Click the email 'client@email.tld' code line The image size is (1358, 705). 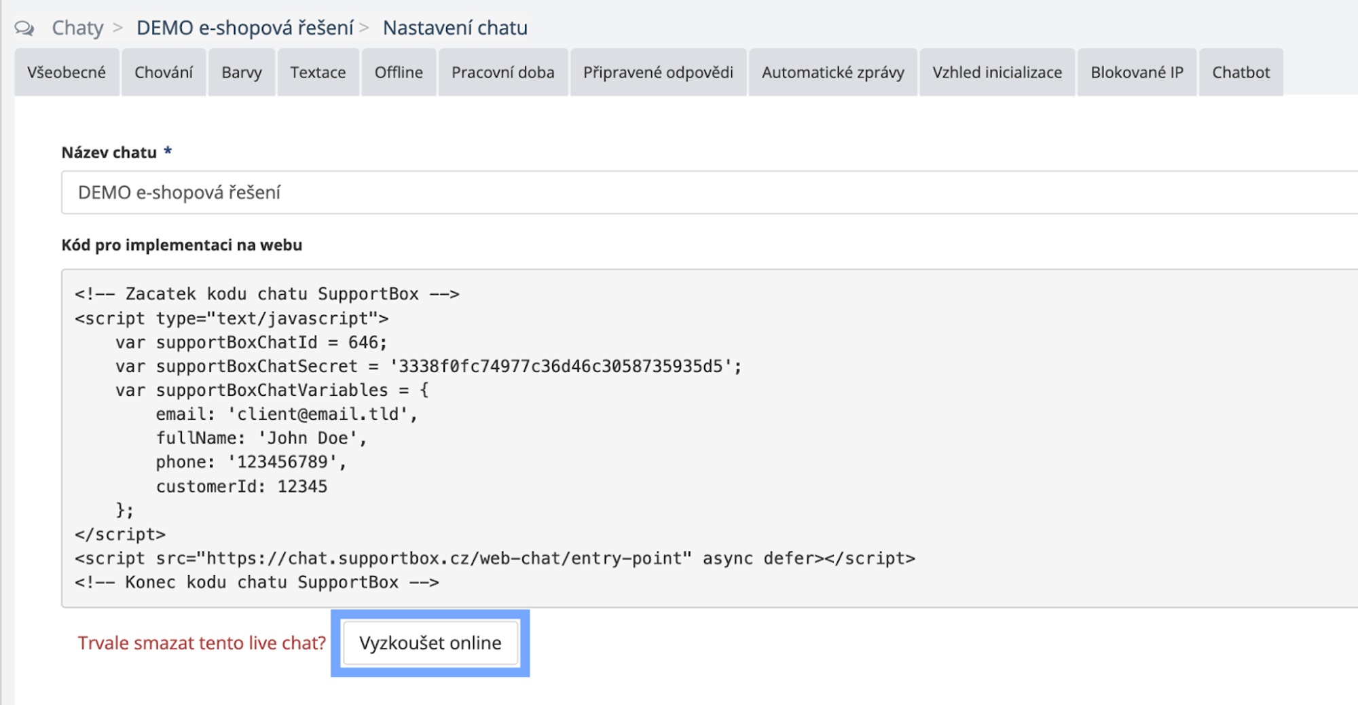(287, 414)
